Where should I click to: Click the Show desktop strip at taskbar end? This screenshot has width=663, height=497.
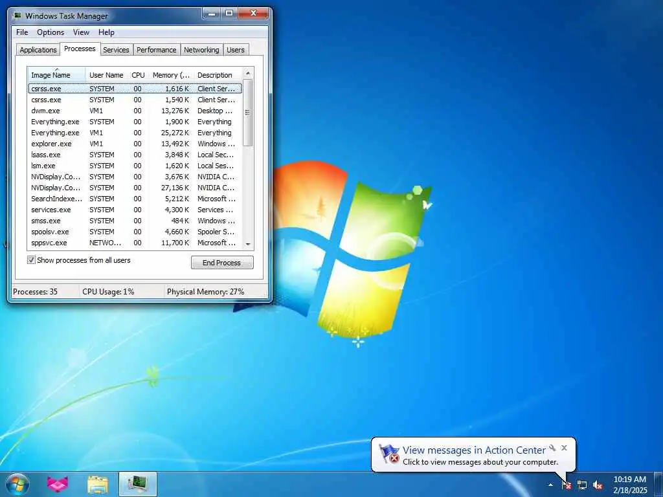pyautogui.click(x=658, y=484)
